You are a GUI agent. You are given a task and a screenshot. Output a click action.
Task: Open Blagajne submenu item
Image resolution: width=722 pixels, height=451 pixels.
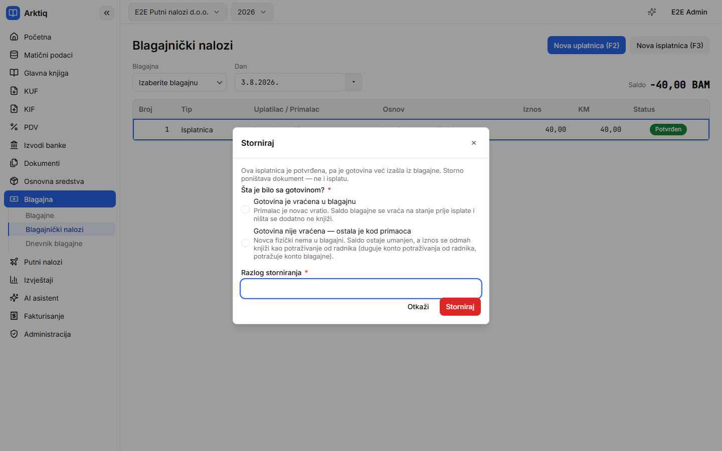click(62, 215)
